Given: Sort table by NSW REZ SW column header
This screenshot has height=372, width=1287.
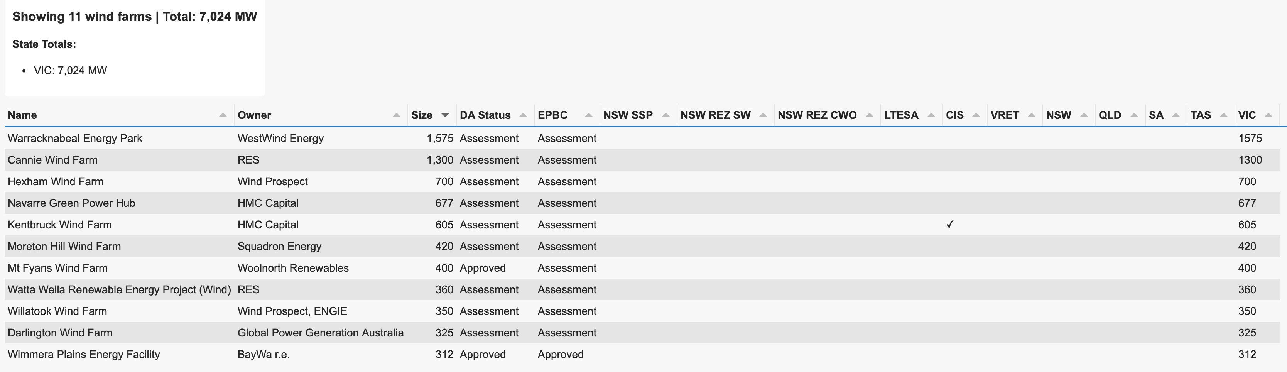Looking at the screenshot, I should tap(715, 115).
